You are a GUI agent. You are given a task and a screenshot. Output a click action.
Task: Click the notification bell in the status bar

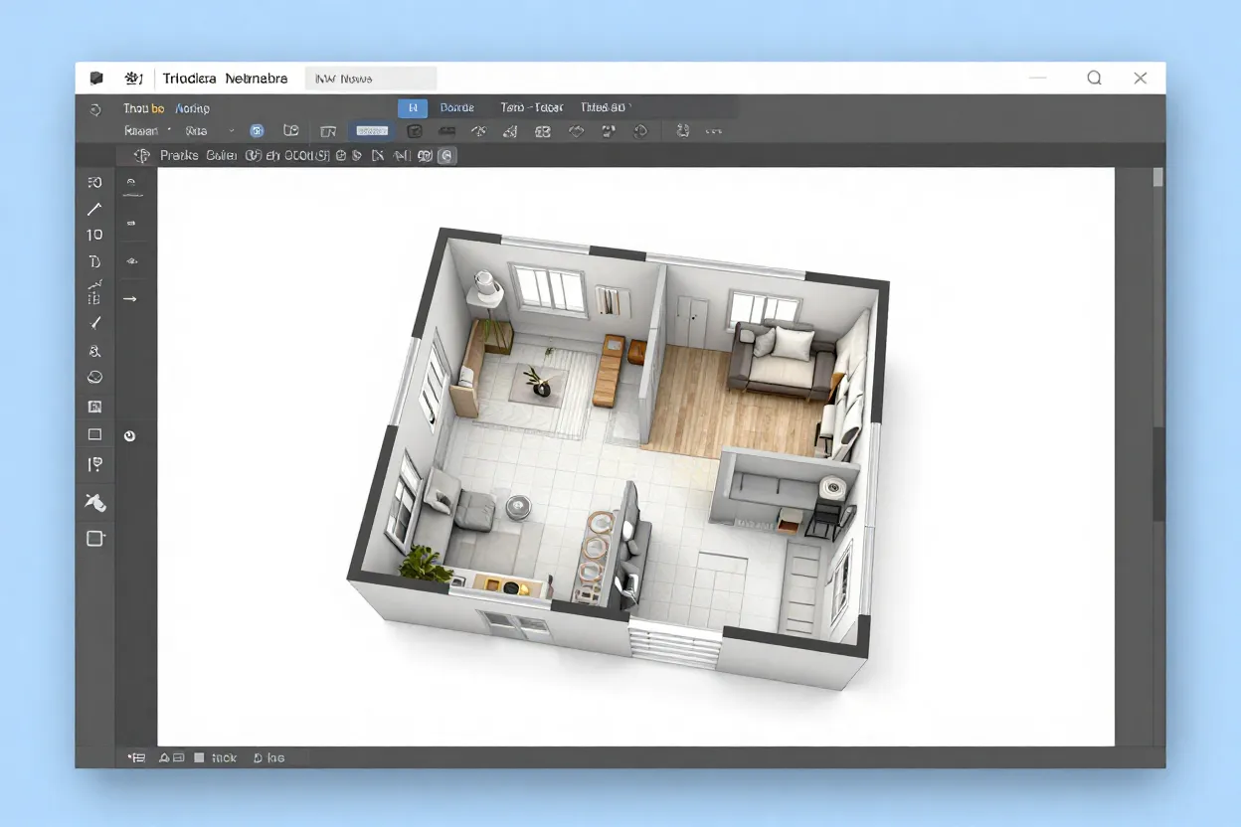(x=165, y=757)
